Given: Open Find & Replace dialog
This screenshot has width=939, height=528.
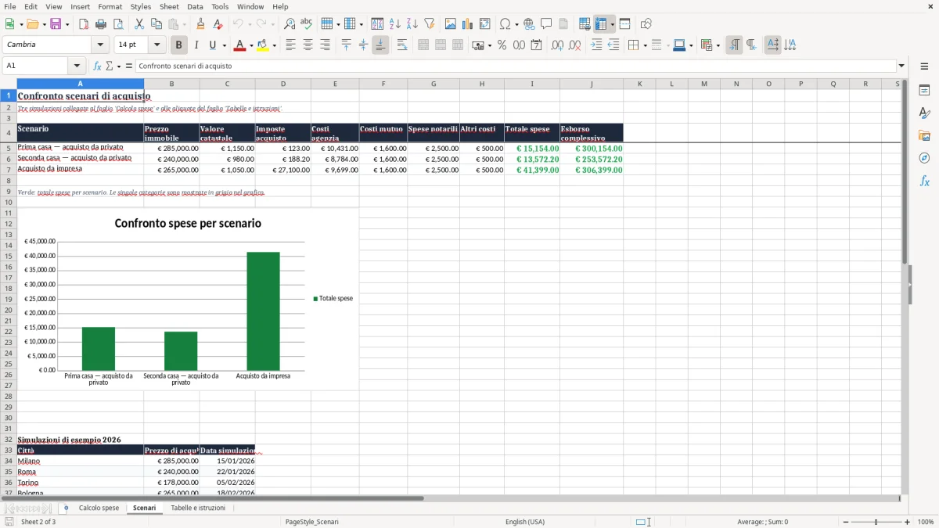Looking at the screenshot, I should (290, 24).
